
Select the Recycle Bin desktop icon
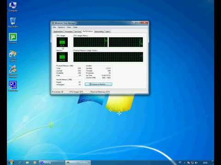pos(13,22)
